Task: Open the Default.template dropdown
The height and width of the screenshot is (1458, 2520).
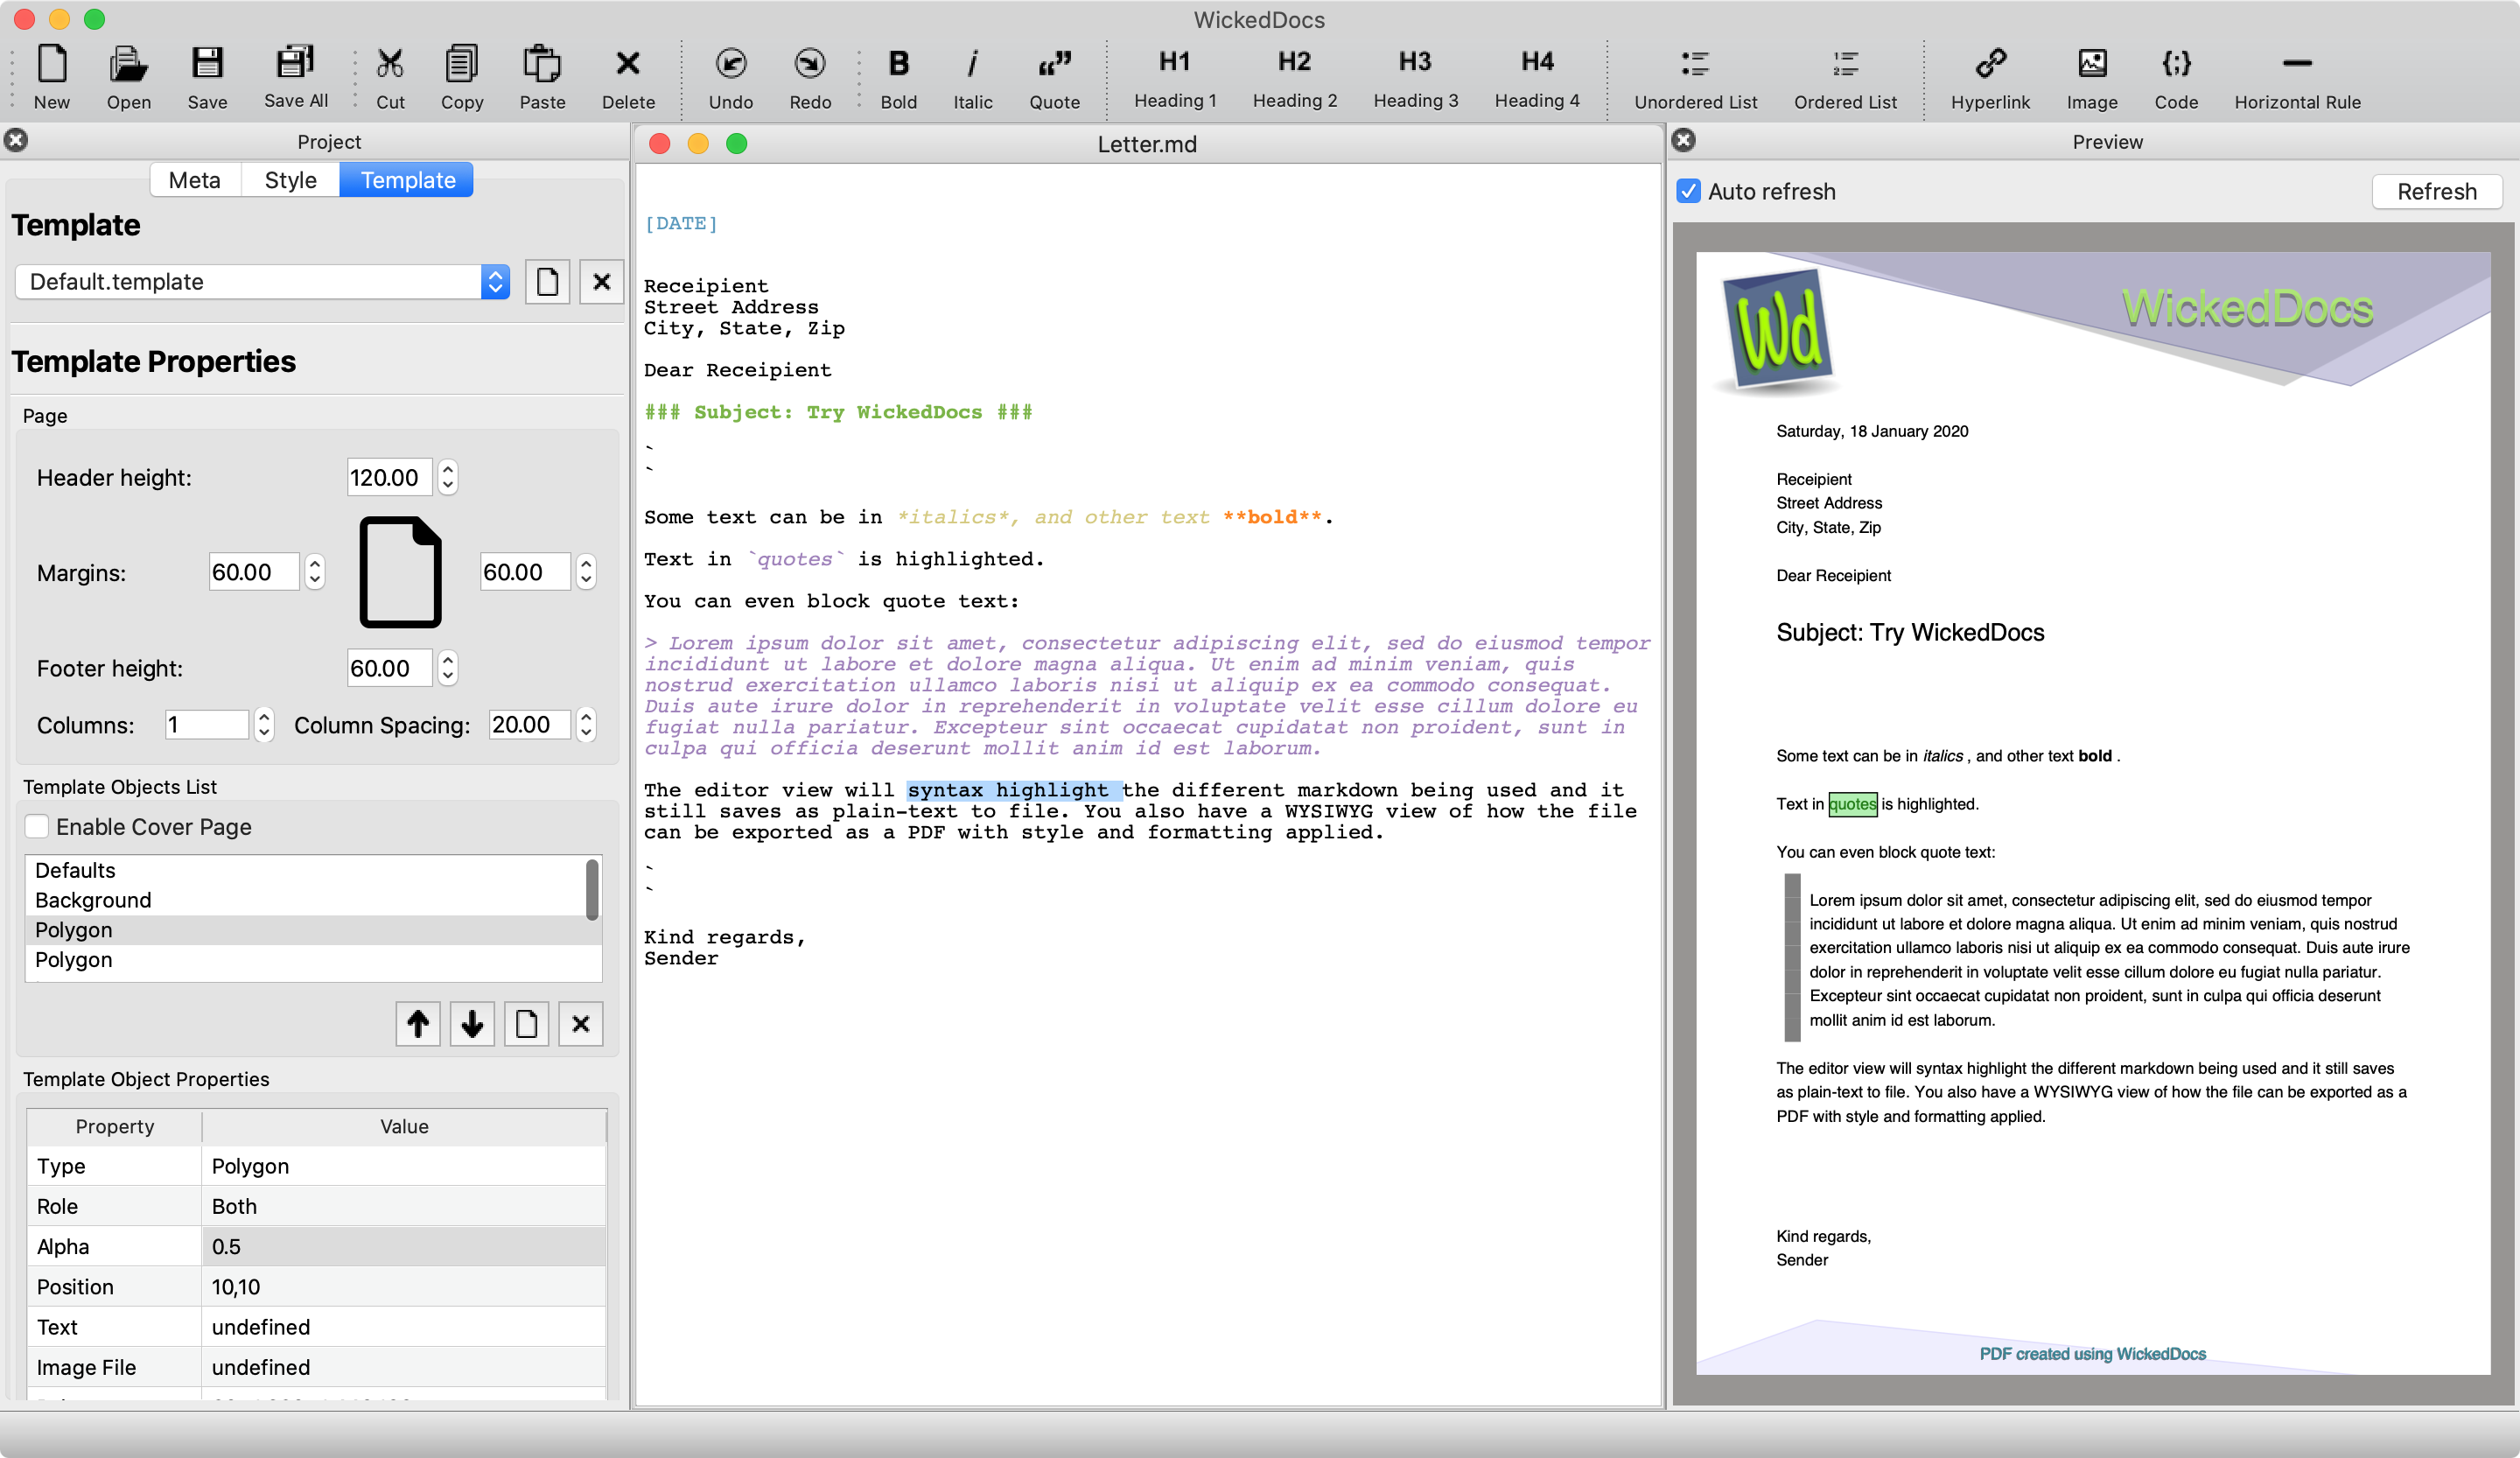Action: point(495,282)
